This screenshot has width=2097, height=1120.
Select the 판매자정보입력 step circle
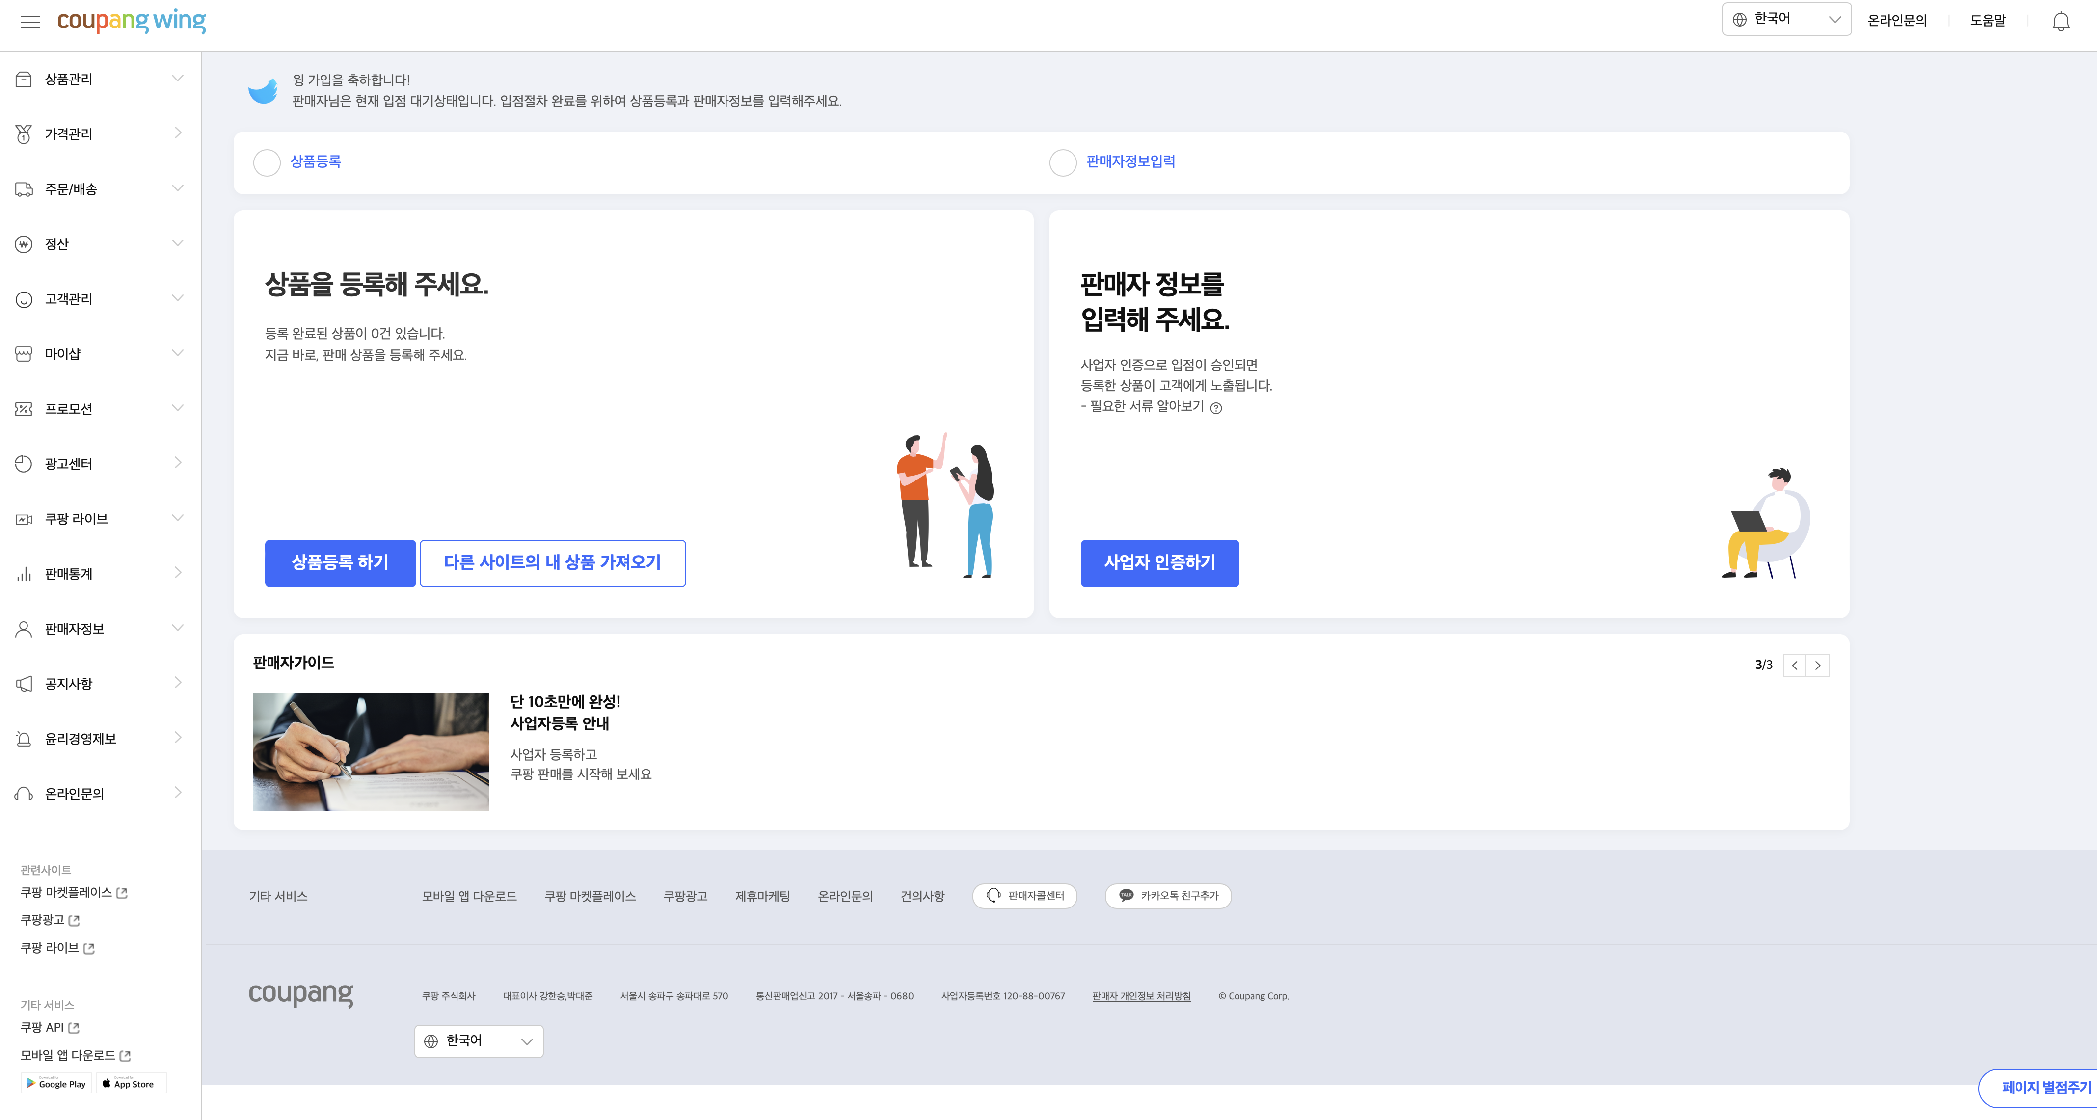click(x=1062, y=163)
